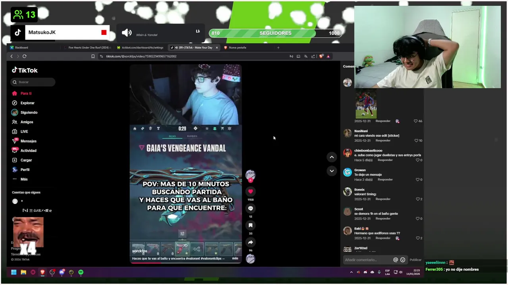Follow creator via plus badge on avatar

250,180
